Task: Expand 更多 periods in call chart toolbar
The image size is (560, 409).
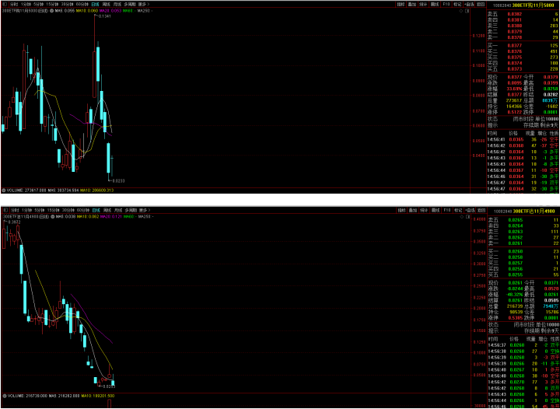Action: click(x=143, y=4)
